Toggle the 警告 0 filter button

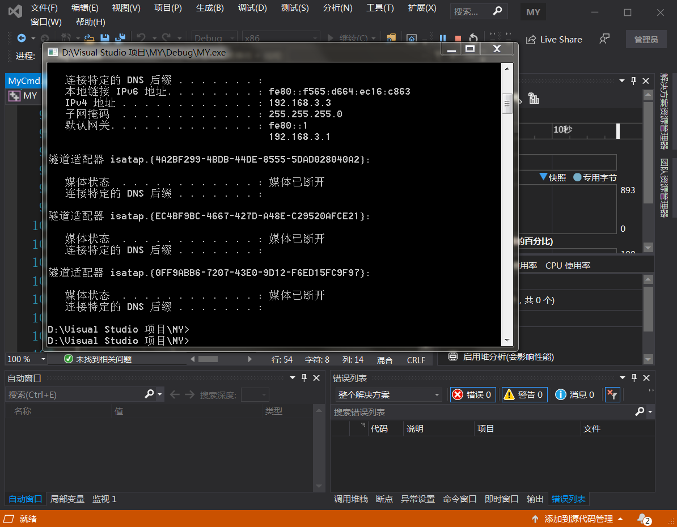(x=524, y=394)
